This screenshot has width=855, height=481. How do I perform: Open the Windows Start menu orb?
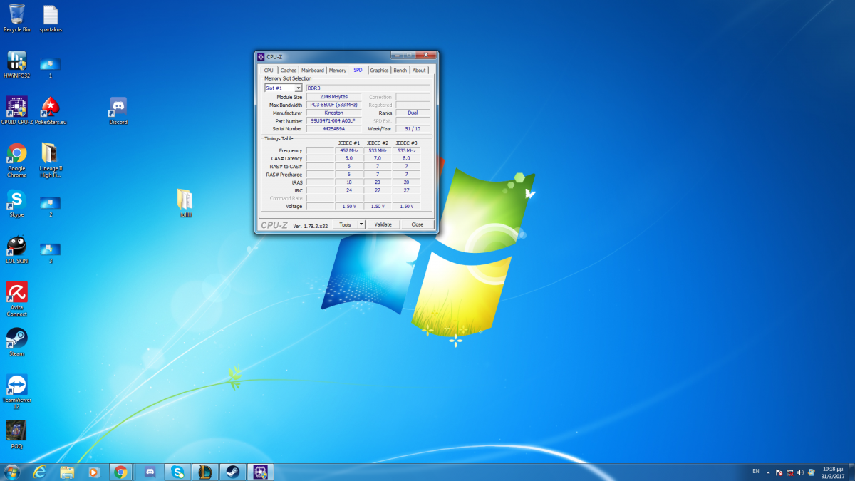pos(12,472)
